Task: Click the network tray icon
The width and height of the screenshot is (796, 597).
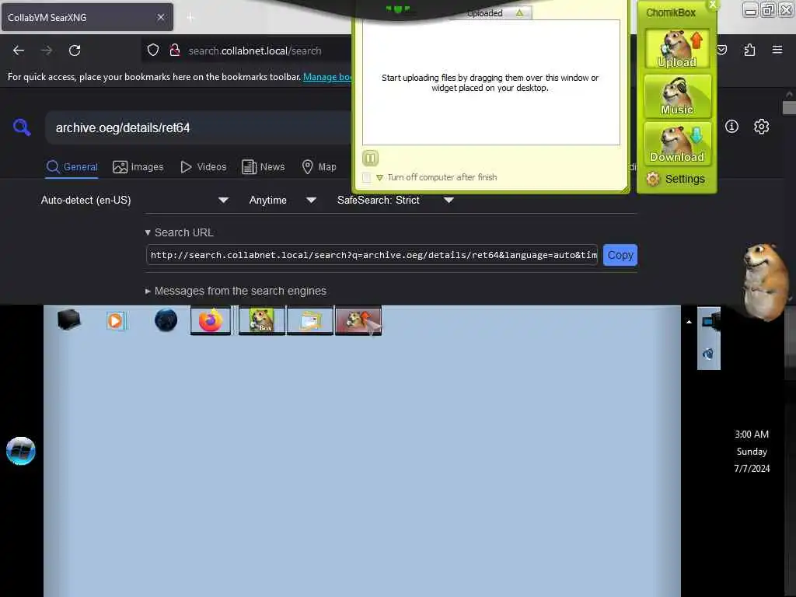Action: coord(710,321)
